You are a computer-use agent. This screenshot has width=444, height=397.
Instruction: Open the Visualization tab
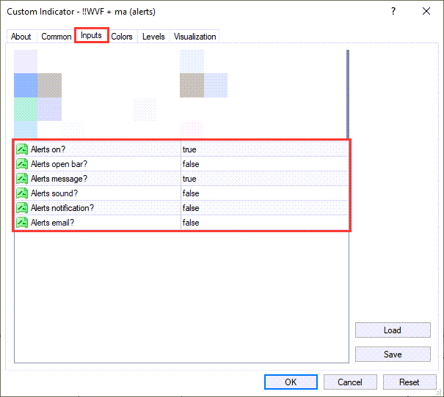pos(194,37)
